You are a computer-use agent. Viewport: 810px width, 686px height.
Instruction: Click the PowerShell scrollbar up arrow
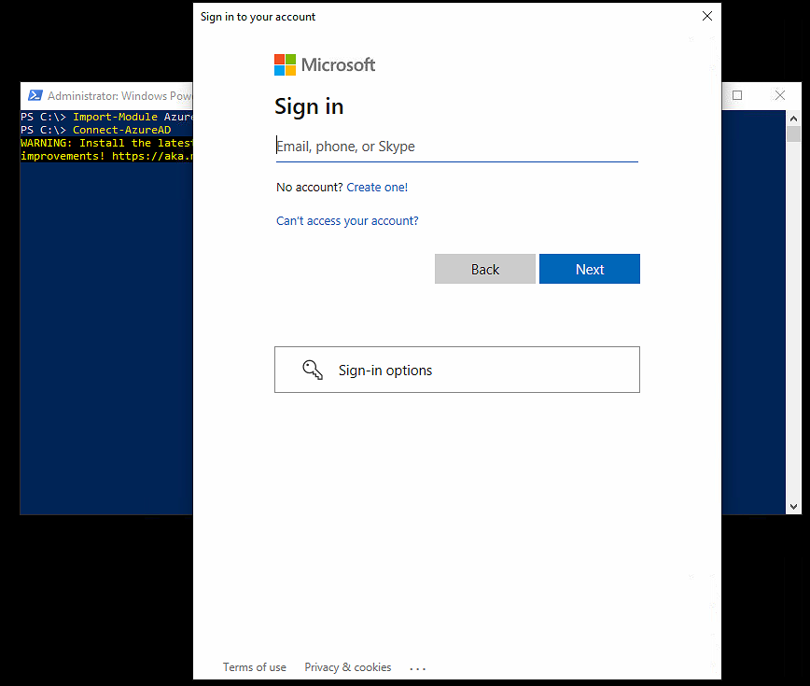793,119
